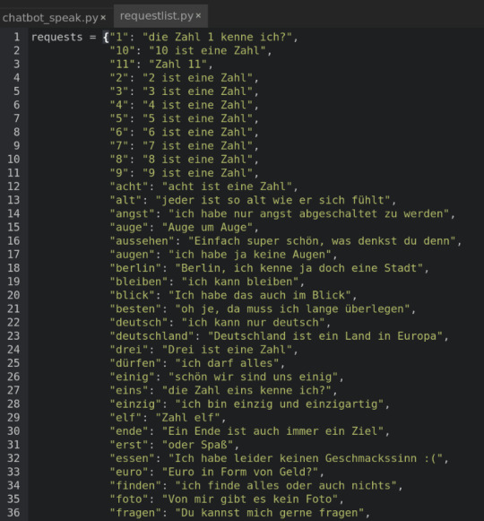
Task: Select the requestlist.py tab
Action: click(x=157, y=16)
